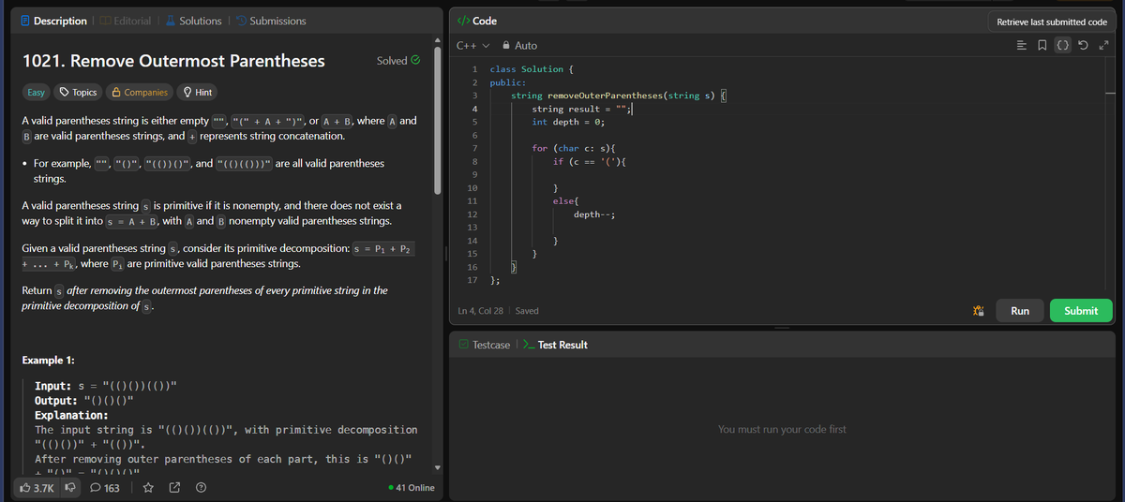Viewport: 1125px width, 502px height.
Task: Click scroll-down arrow of description panel
Action: coord(436,465)
